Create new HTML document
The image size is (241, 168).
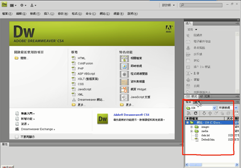click(82, 58)
